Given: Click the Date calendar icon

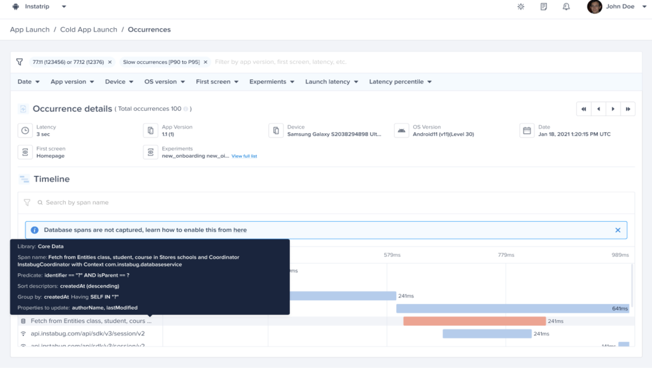Looking at the screenshot, I should [x=527, y=130].
